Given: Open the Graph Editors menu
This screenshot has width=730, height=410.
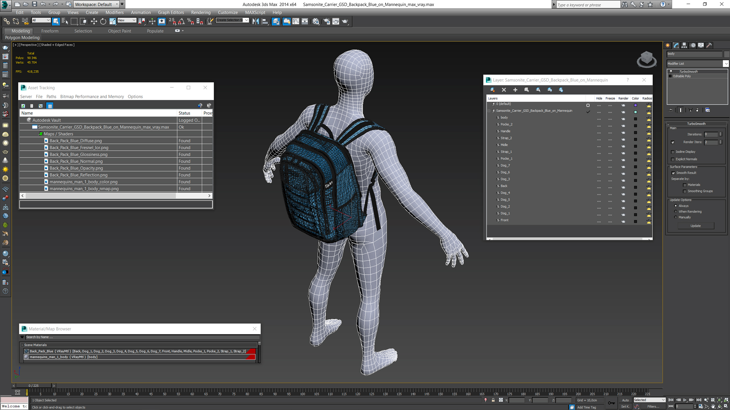Looking at the screenshot, I should [x=171, y=13].
